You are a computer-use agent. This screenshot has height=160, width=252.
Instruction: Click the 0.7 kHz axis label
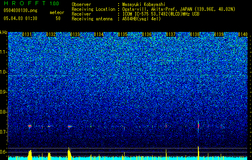point(3,132)
